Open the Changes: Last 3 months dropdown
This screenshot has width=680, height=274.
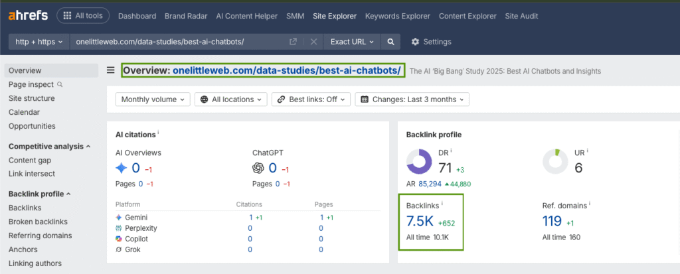tap(412, 100)
